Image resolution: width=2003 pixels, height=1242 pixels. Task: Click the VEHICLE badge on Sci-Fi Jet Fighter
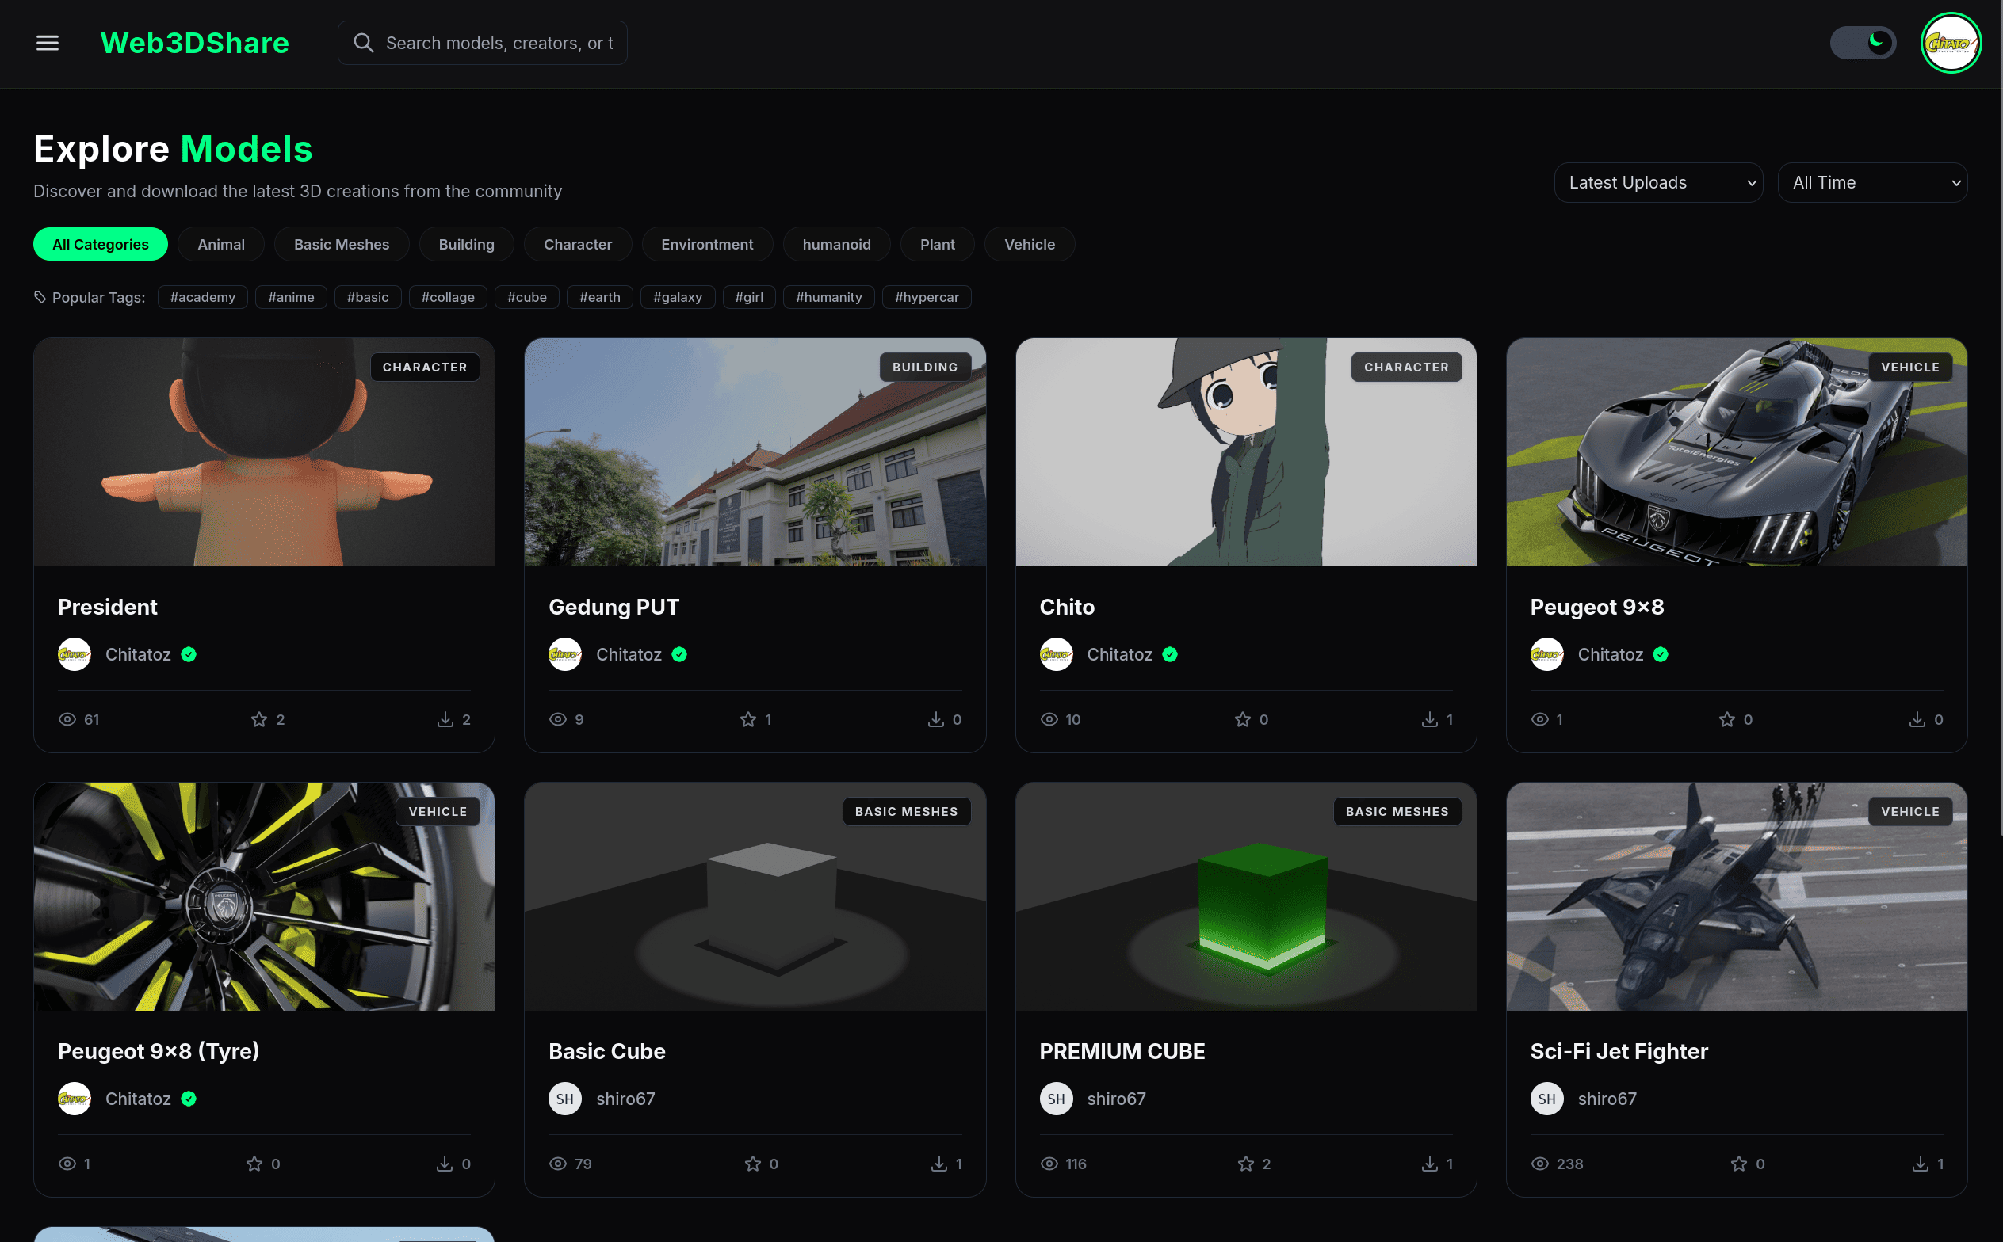tap(1910, 812)
